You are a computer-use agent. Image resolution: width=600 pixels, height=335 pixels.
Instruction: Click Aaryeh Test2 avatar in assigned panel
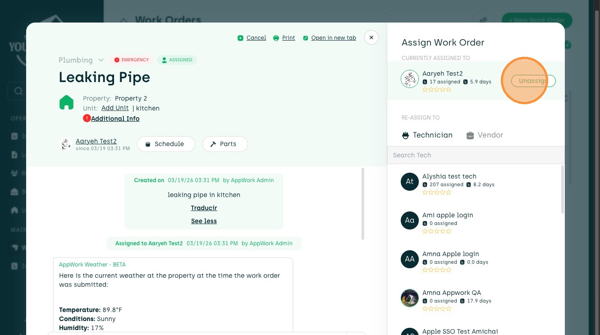pos(410,79)
